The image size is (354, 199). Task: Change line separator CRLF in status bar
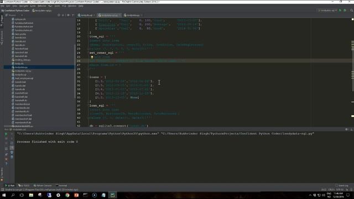(331, 190)
